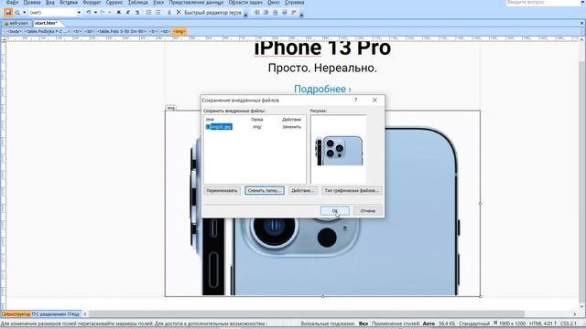Image resolution: width=586 pixels, height=329 pixels.
Task: Open the Узел menu
Action: 158,2
